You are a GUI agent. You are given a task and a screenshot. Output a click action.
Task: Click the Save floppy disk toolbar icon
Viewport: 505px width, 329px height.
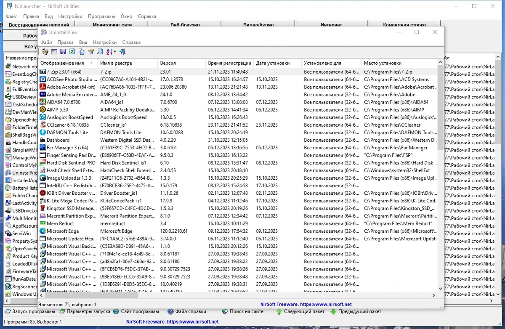tap(63, 52)
